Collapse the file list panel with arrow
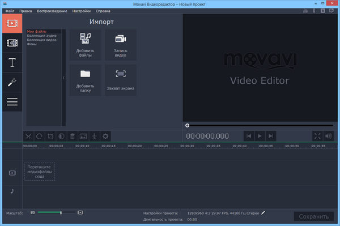 click(x=63, y=78)
